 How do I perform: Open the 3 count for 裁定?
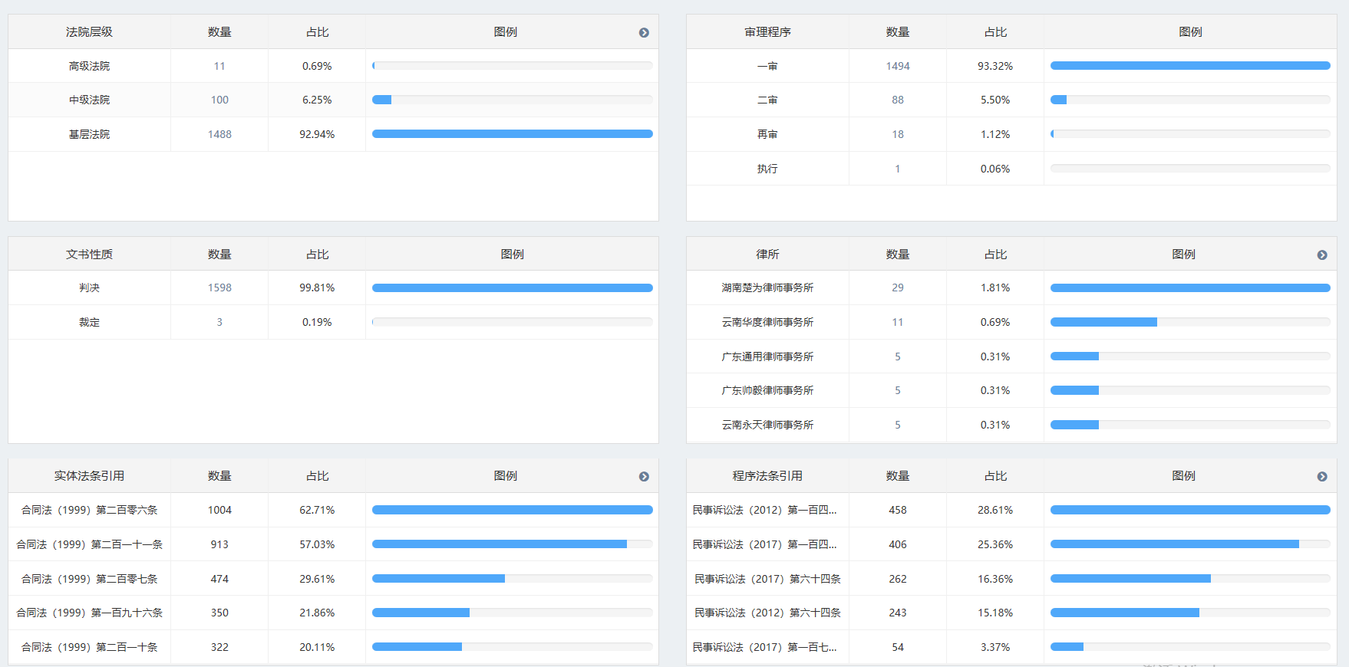219,322
